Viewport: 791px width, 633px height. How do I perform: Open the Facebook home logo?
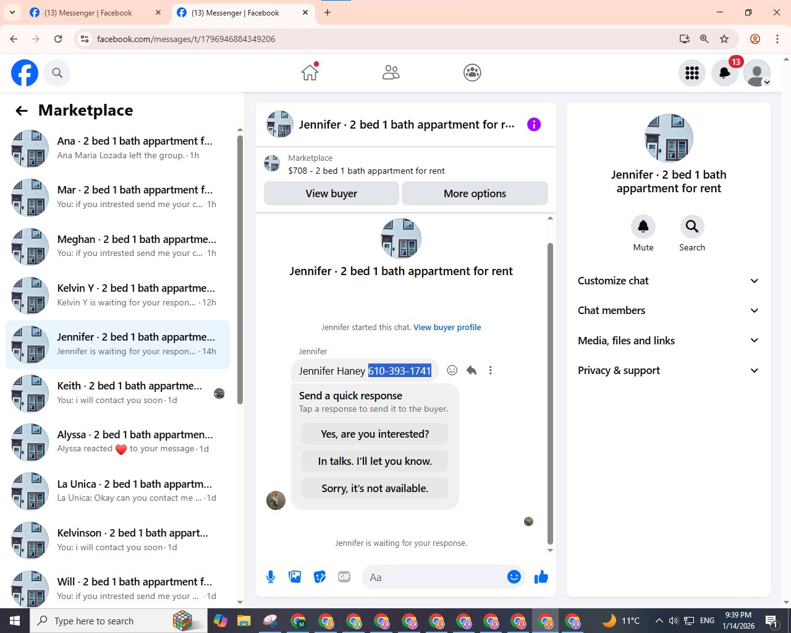point(25,73)
